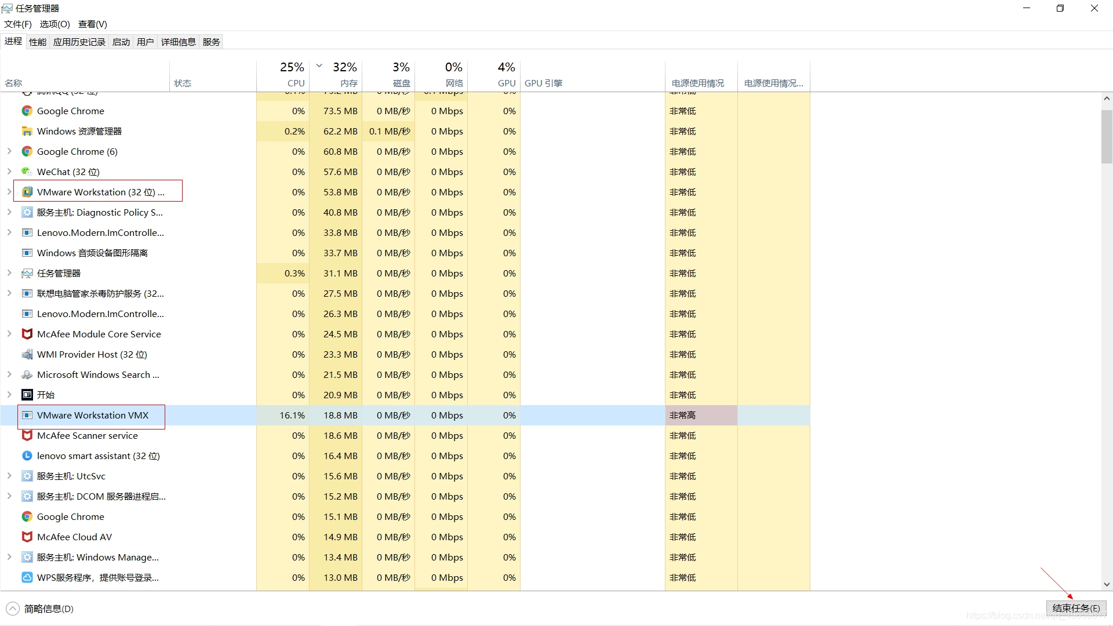Viewport: 1113px width, 626px height.
Task: Click the Diagnostic Policy service gear icon
Action: click(x=27, y=212)
